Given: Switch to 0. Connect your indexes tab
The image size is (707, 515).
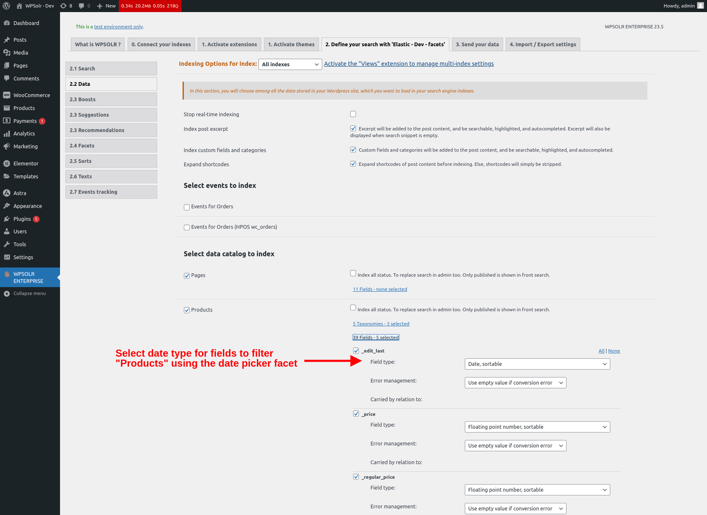Looking at the screenshot, I should click(161, 45).
